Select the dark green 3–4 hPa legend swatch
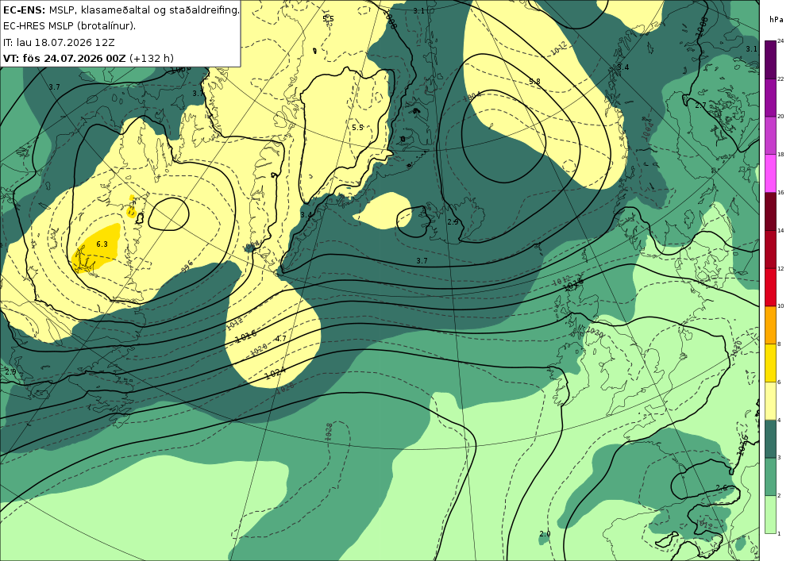This screenshot has height=561, width=794. pyautogui.click(x=771, y=439)
